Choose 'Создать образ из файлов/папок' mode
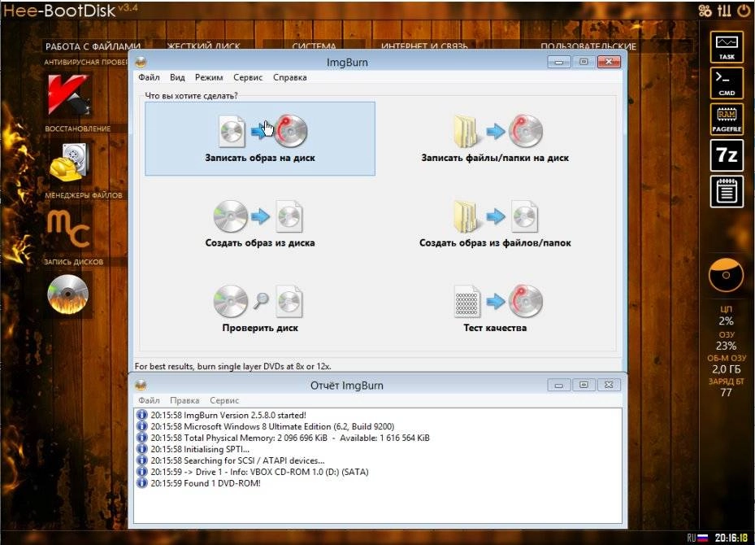This screenshot has width=755, height=545. 495,224
